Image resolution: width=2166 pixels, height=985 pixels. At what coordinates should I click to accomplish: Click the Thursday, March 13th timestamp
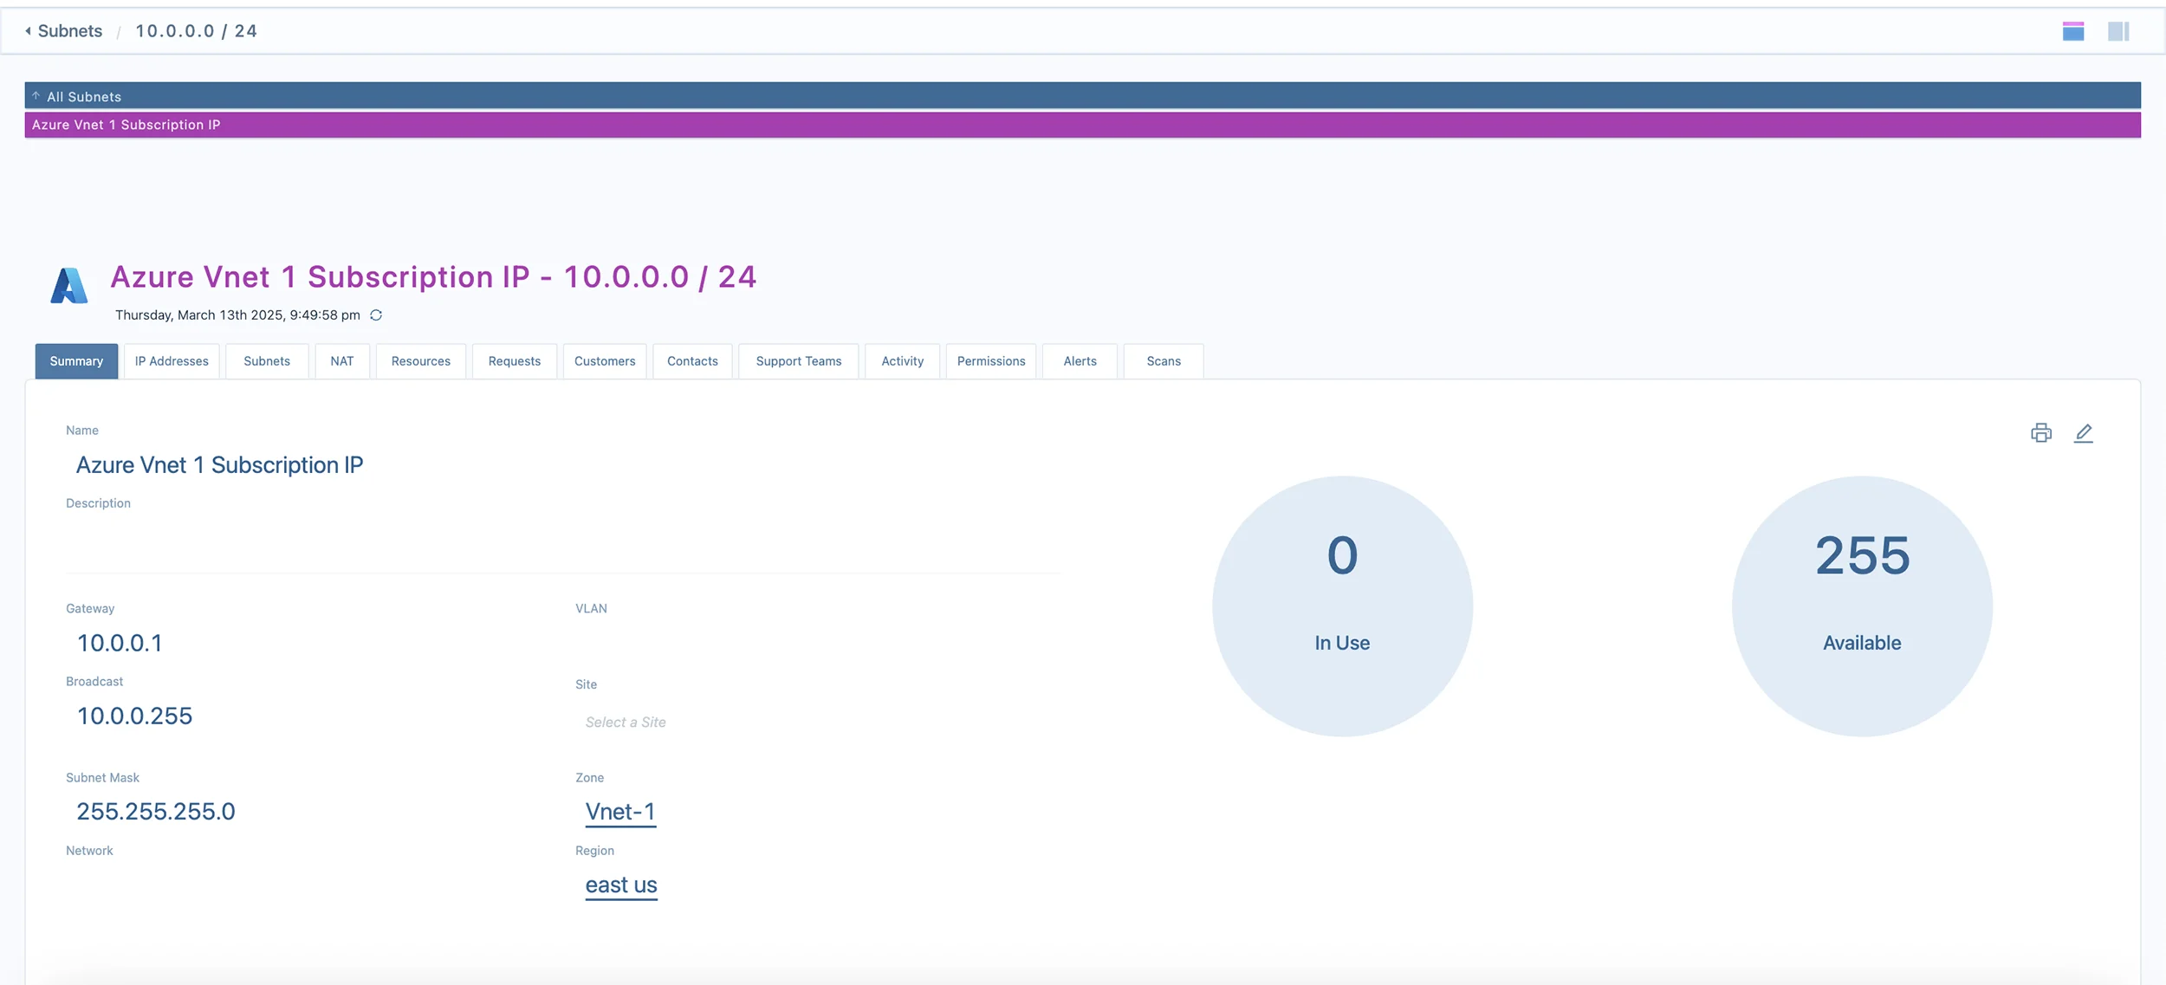tap(237, 315)
